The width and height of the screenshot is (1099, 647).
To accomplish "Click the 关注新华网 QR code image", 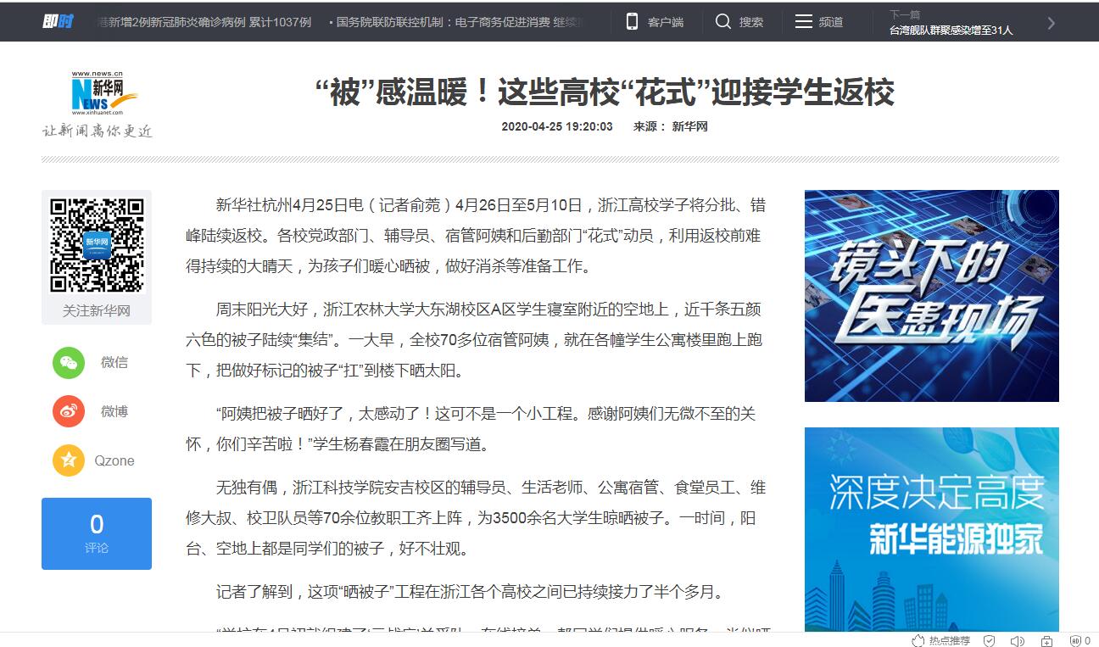I will point(97,245).
